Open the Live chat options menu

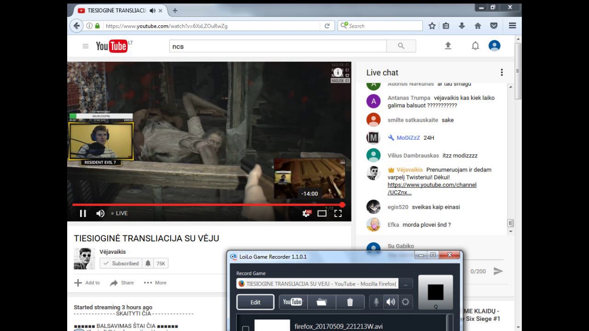click(502, 73)
